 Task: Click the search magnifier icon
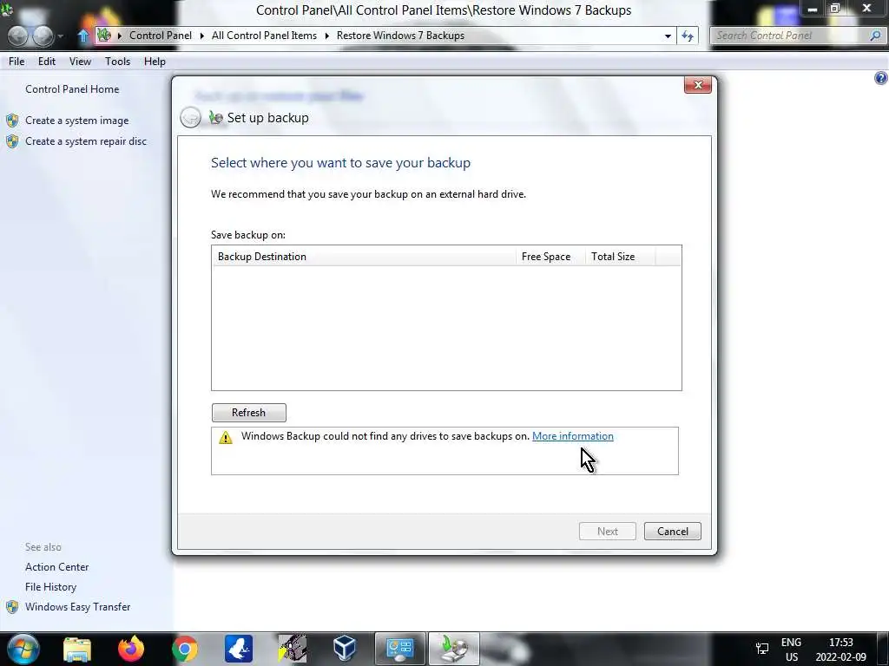coord(875,36)
